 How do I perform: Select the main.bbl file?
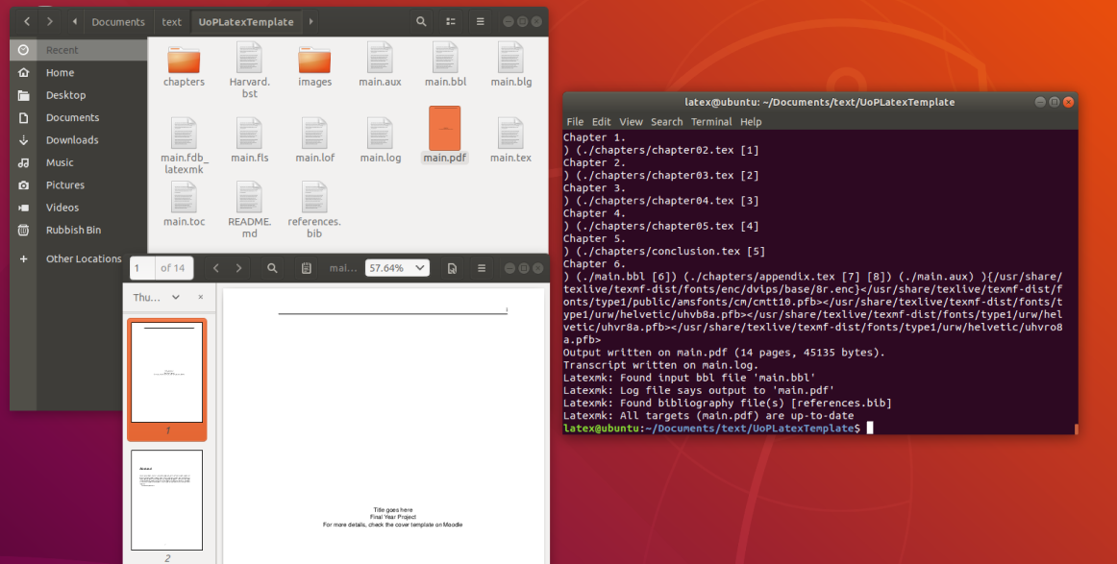445,64
